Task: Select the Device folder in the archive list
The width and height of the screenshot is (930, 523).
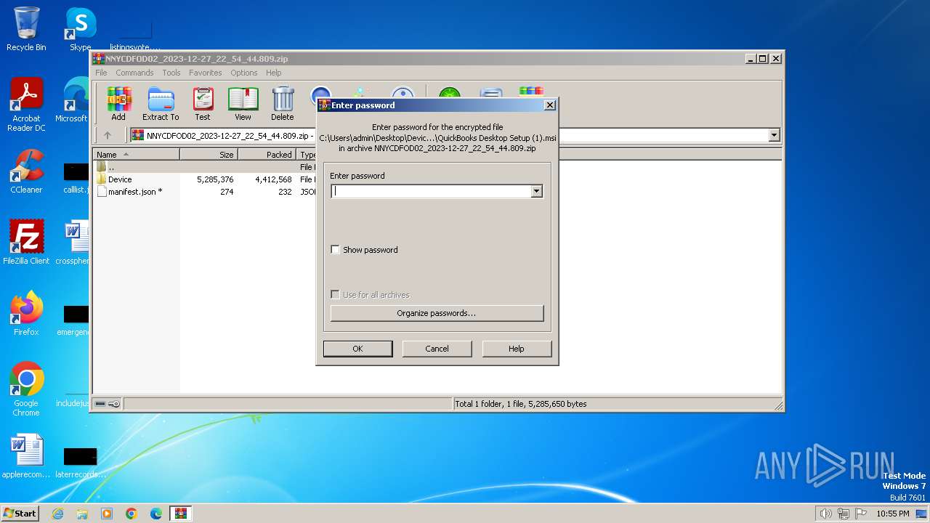Action: pyautogui.click(x=120, y=179)
